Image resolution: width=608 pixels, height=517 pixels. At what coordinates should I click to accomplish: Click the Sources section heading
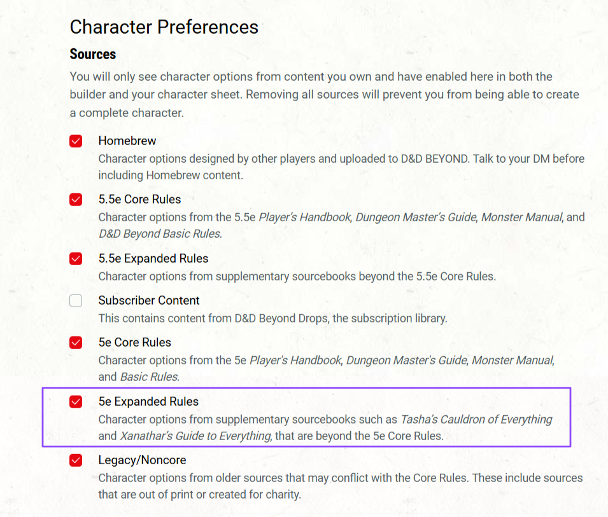pos(93,54)
